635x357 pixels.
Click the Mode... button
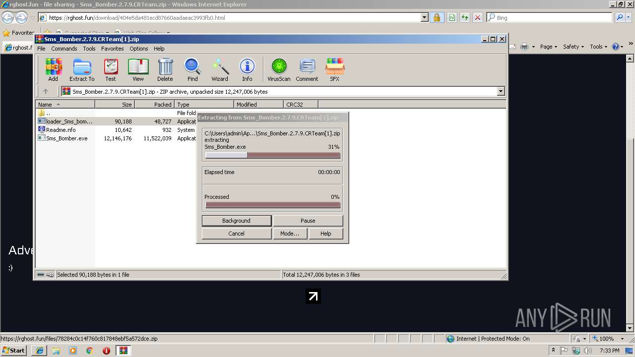[290, 234]
